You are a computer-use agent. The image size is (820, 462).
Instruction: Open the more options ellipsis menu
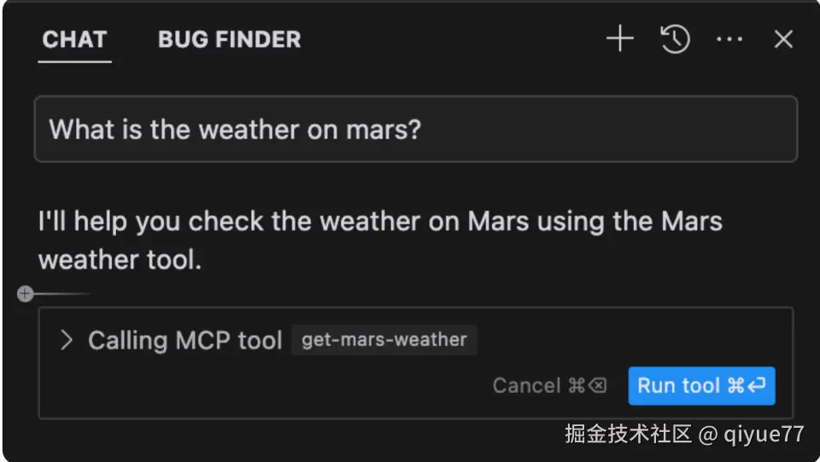pyautogui.click(x=729, y=39)
